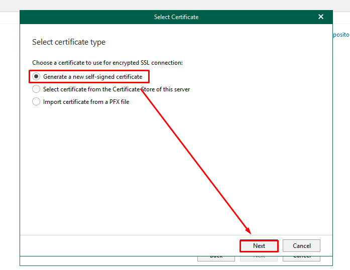This screenshot has width=350, height=270.
Task: Cancel the Select Certificate dialog
Action: (x=302, y=246)
